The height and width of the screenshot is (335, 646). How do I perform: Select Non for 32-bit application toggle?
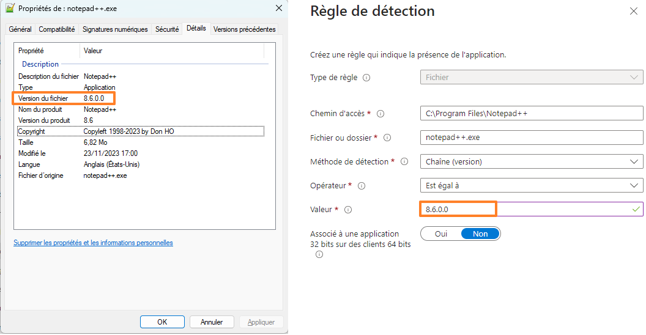click(480, 234)
